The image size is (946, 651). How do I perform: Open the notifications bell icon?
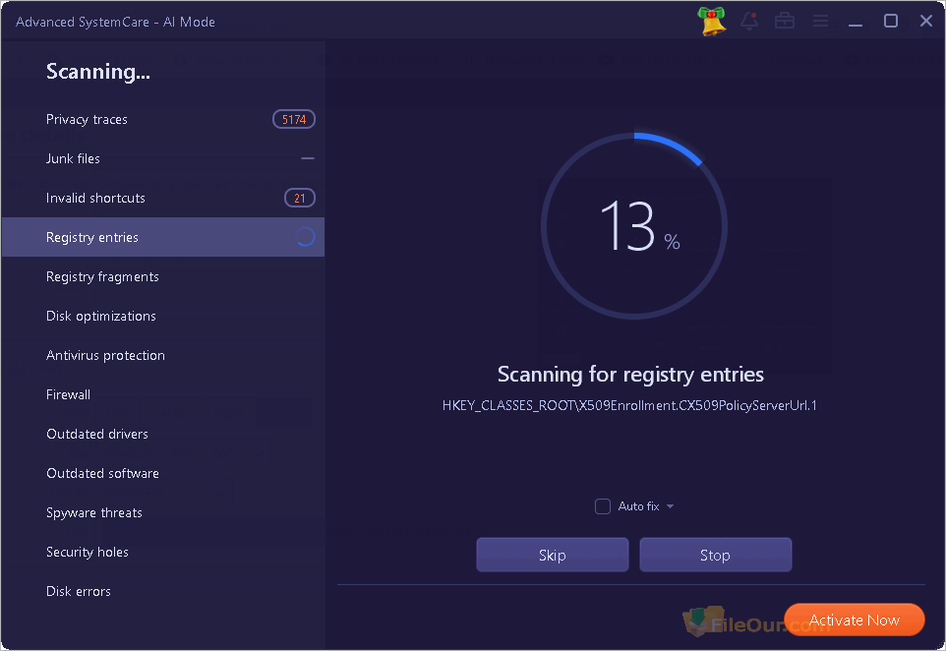[749, 21]
